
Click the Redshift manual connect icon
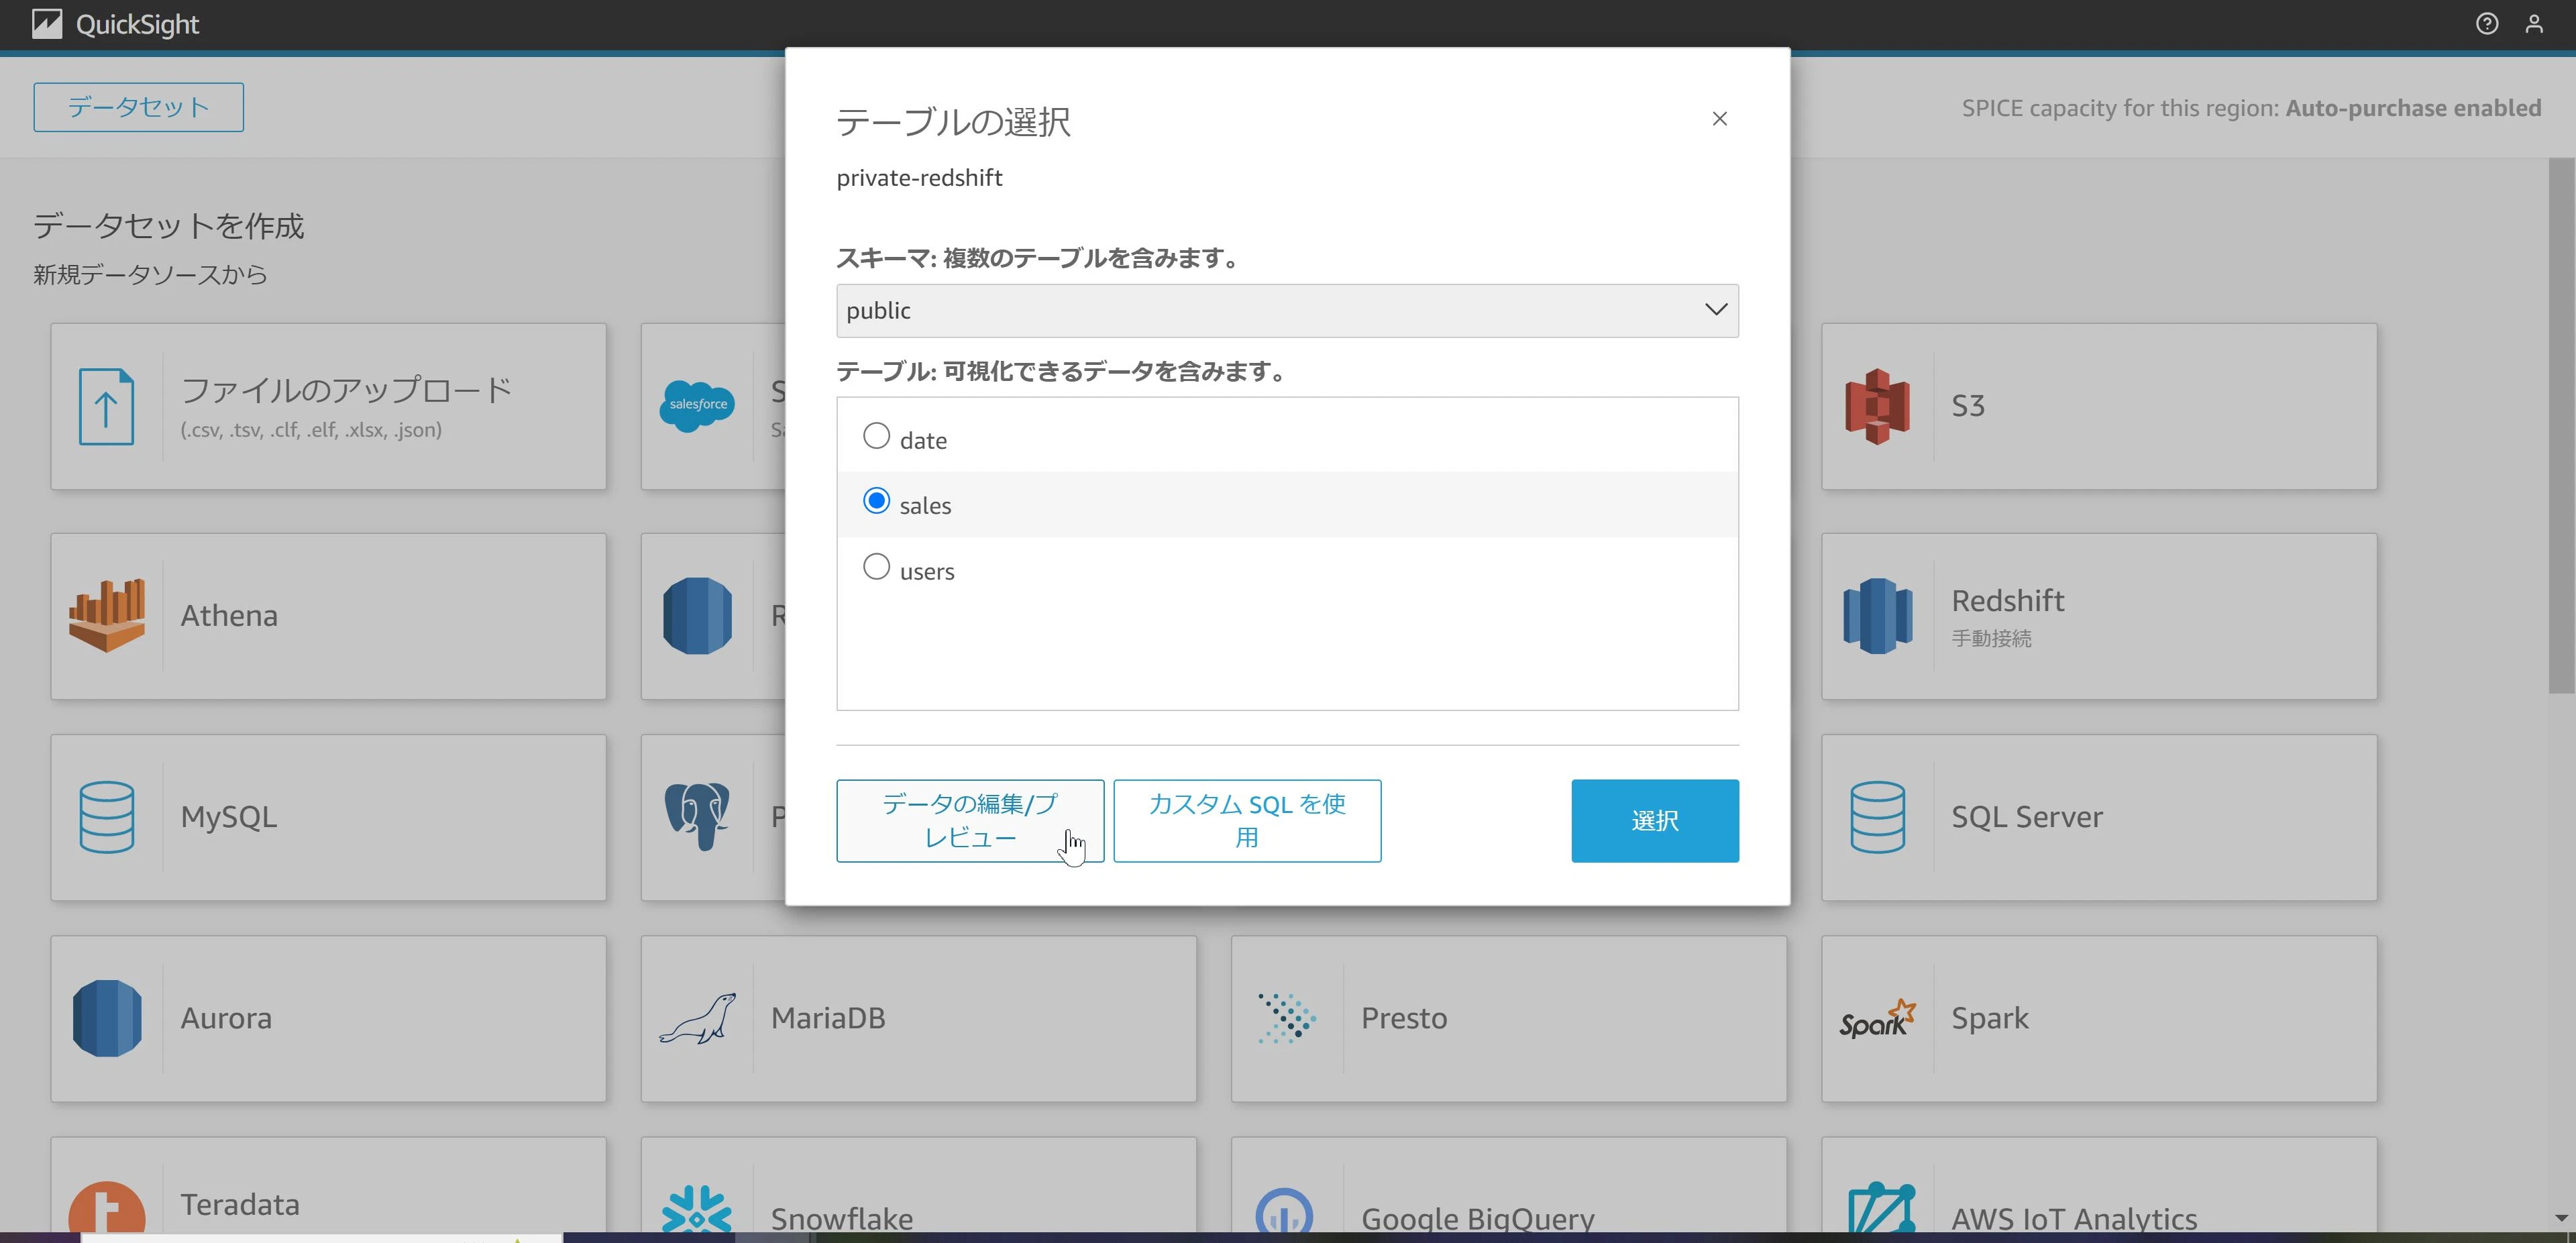point(1878,616)
